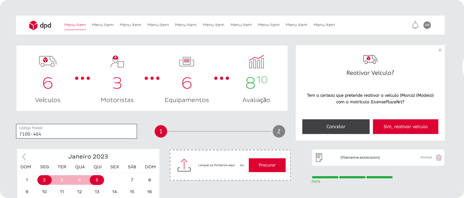This screenshot has width=464, height=198.
Task: Go to previous month in the calendar
Action: [24, 157]
